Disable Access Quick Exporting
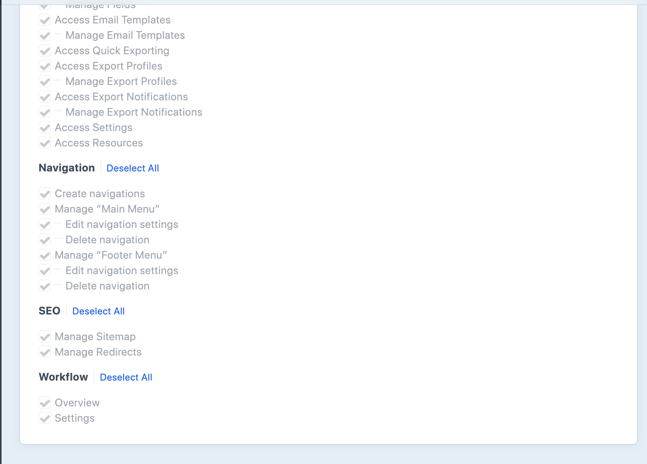The width and height of the screenshot is (647, 464). point(45,51)
